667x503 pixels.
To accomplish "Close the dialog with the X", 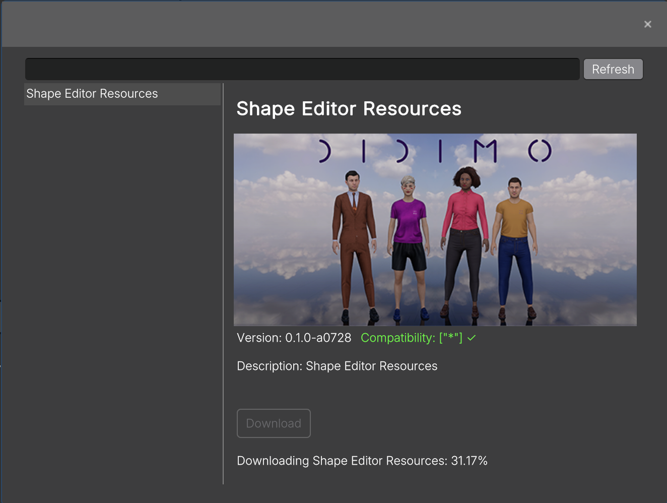I will (648, 24).
